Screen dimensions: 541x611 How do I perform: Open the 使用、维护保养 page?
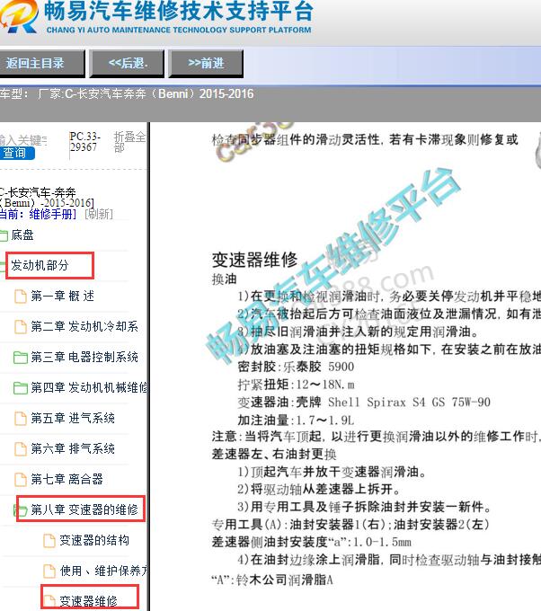103,571
